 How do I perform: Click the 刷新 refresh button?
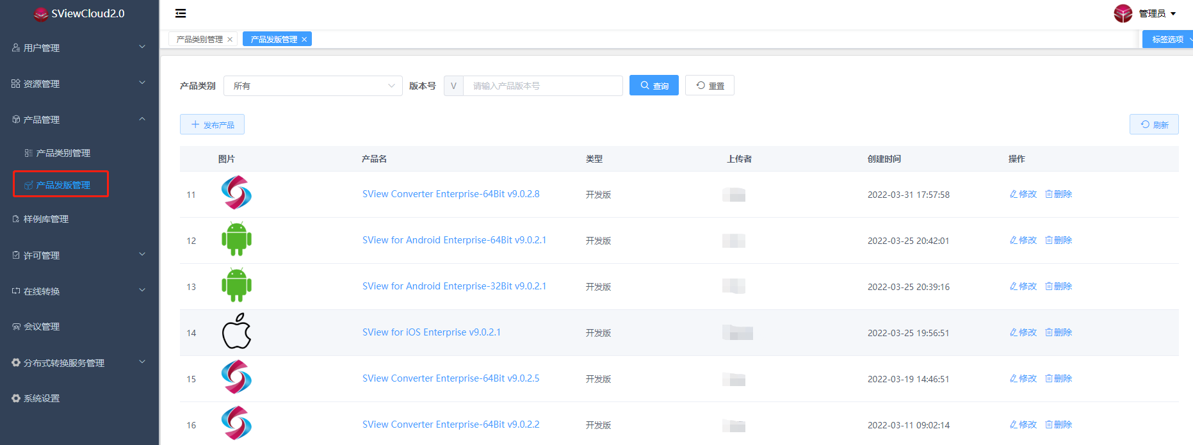(x=1154, y=124)
